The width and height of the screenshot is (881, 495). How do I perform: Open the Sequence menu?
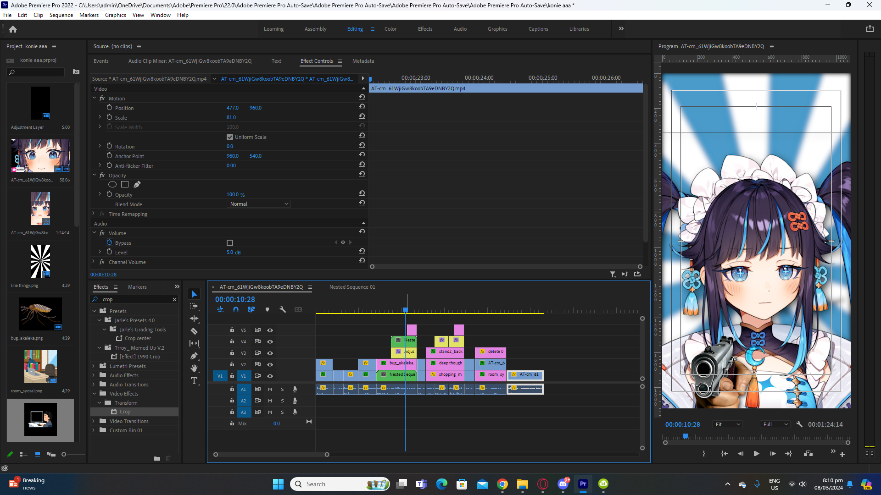61,15
